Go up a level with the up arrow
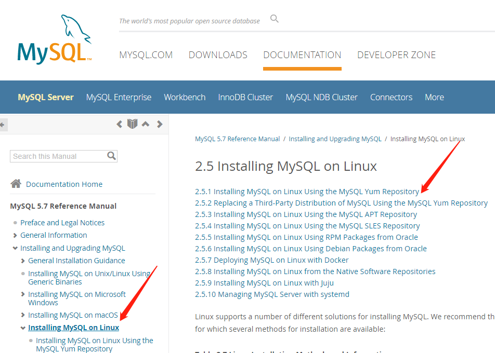The height and width of the screenshot is (353, 495). [146, 124]
